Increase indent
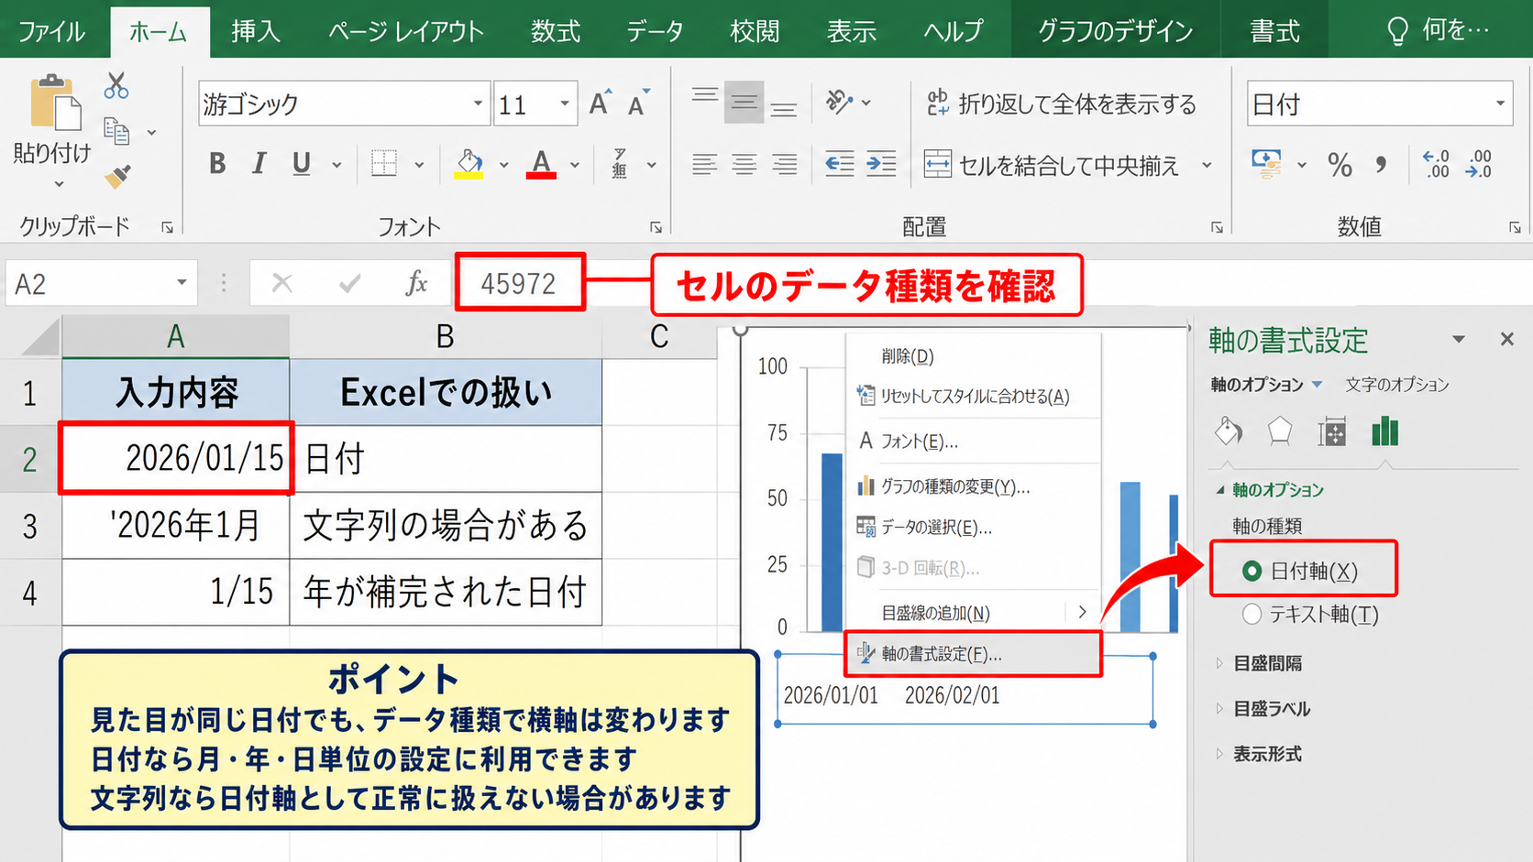1533x862 pixels. click(x=880, y=164)
